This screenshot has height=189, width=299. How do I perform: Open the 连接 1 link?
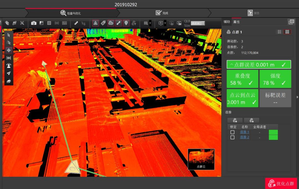click(x=244, y=132)
